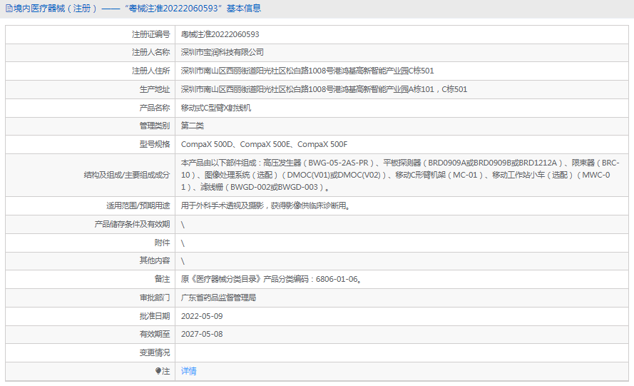Click the 生产地址 label
Image resolution: width=634 pixels, height=386 pixels.
click(155, 89)
